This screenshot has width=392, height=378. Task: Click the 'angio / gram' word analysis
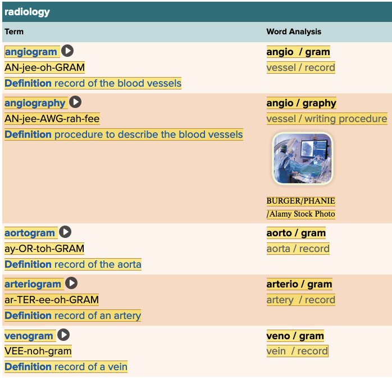pyautogui.click(x=298, y=52)
